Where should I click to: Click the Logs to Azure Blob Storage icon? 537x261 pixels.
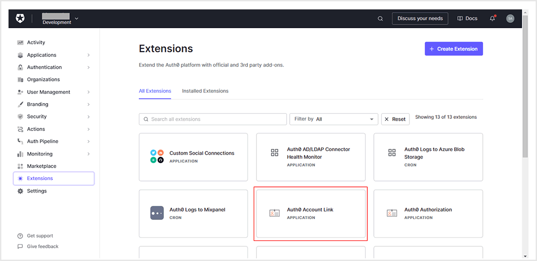tap(392, 153)
